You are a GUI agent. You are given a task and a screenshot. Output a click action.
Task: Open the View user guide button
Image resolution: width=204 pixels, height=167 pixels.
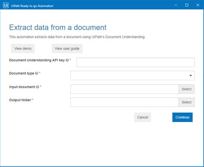click(67, 48)
